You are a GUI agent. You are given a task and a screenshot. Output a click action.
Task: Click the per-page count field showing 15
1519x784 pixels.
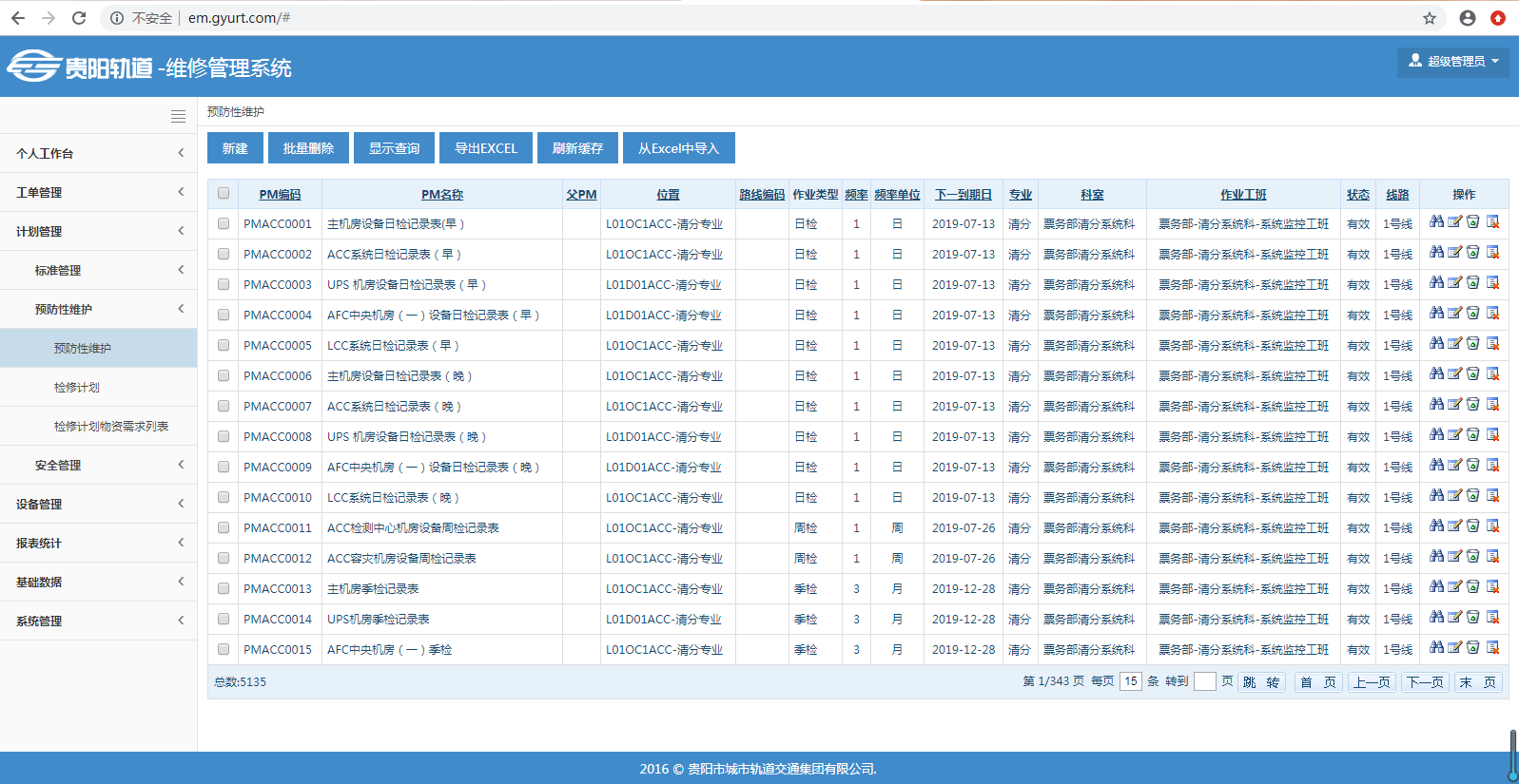pos(1130,681)
